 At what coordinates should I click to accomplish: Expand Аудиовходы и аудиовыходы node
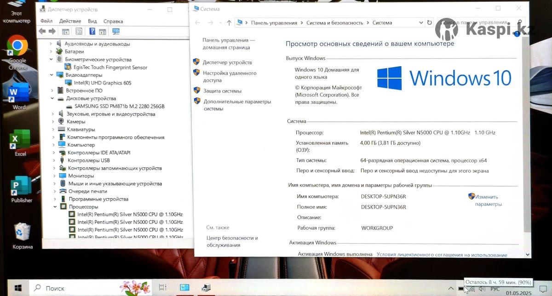(51, 44)
